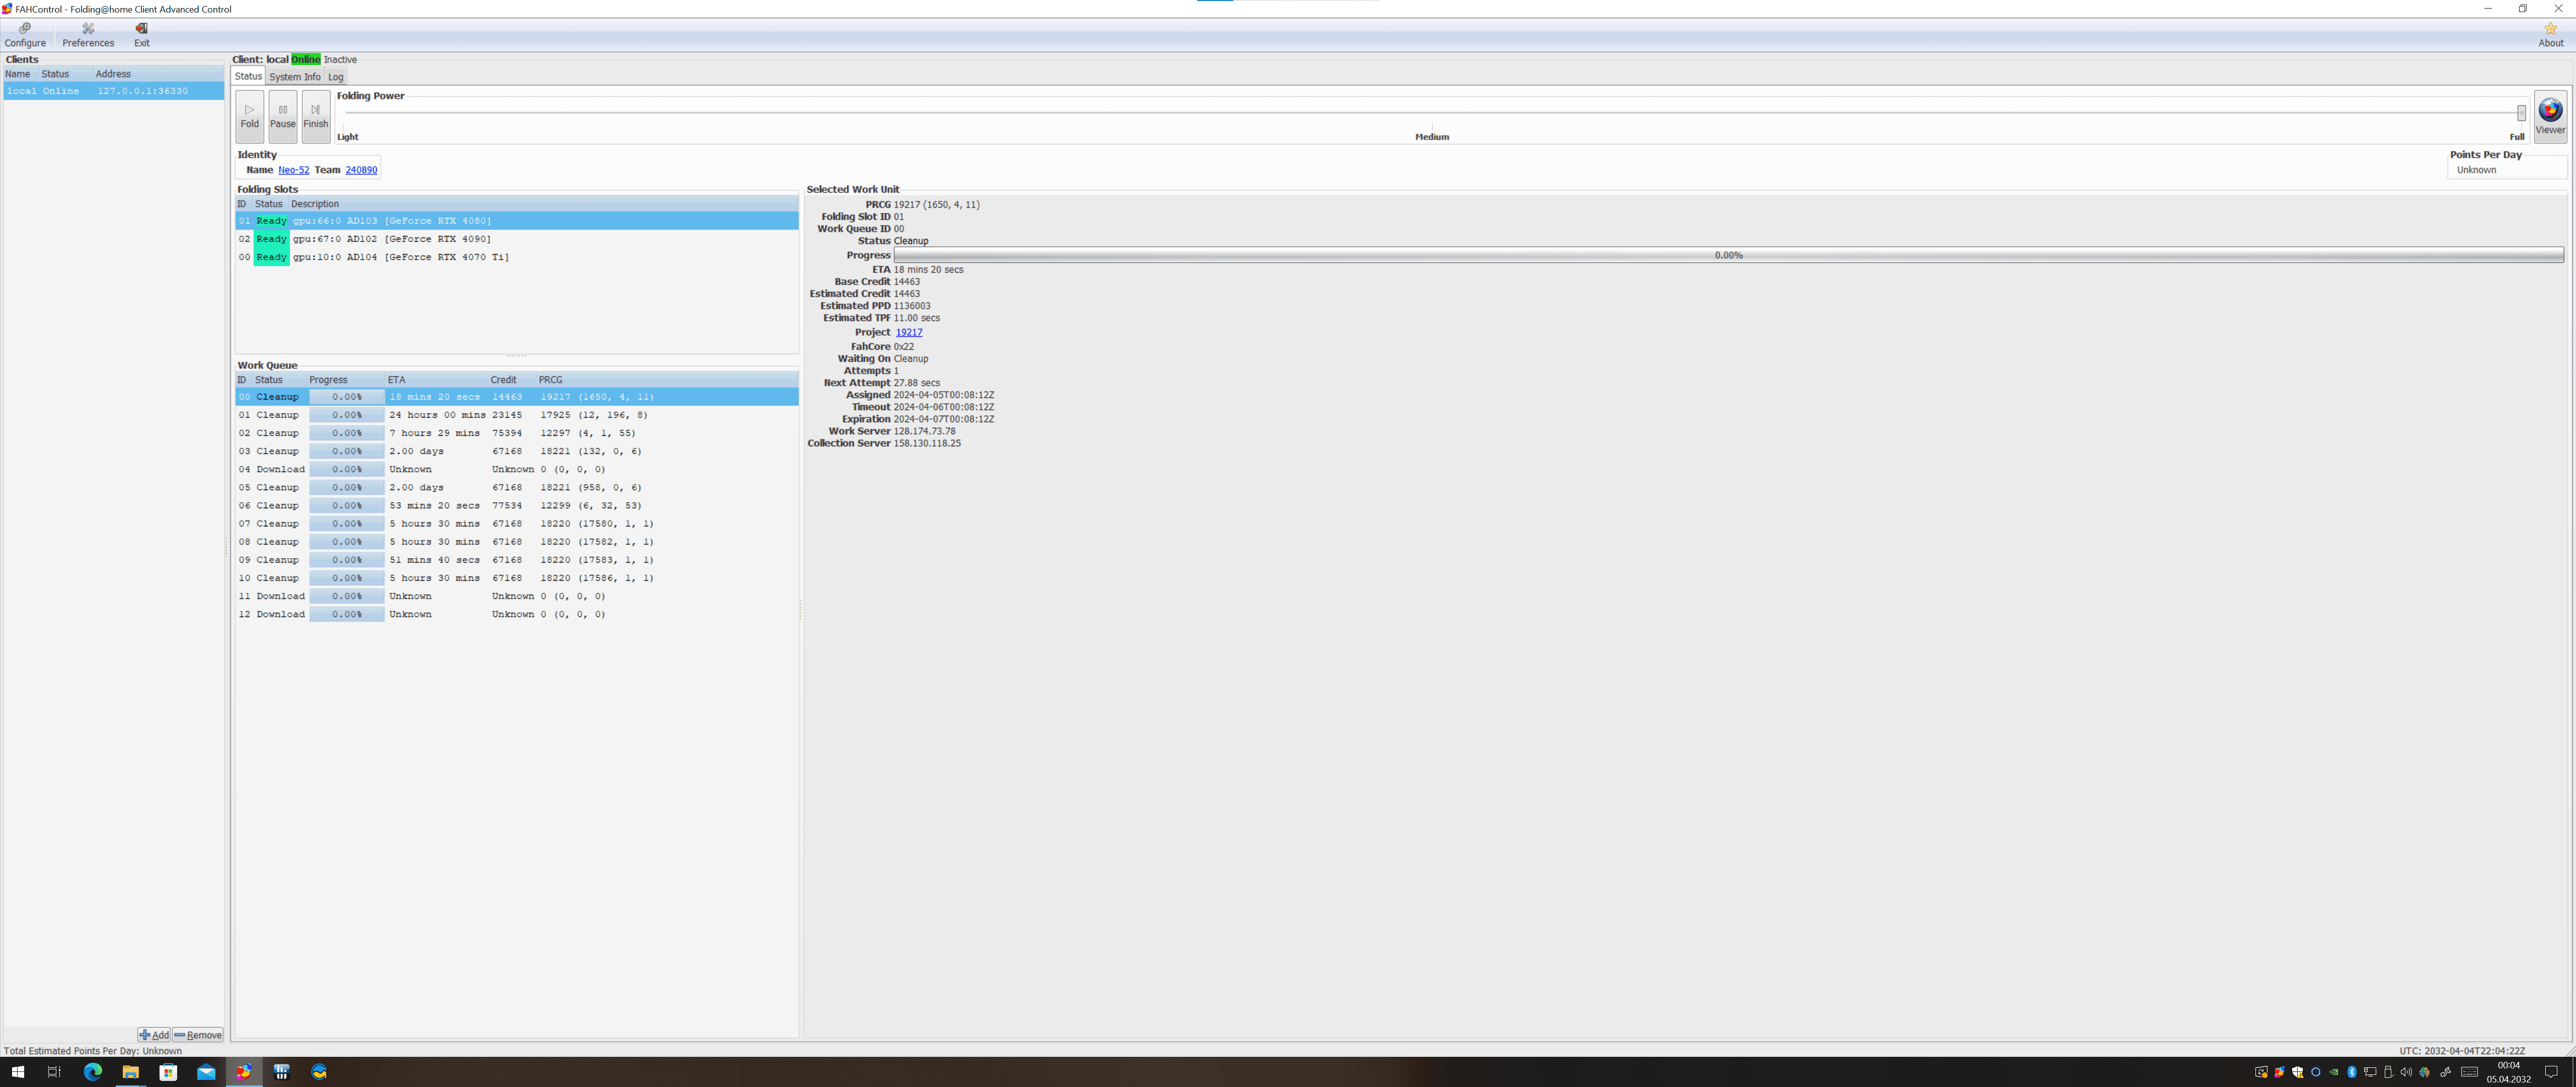
Task: Open Task View in the taskbar
Action: point(54,1072)
